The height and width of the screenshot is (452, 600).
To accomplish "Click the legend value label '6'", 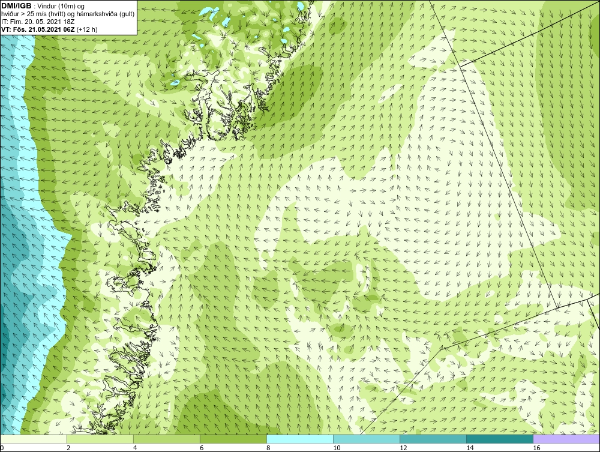I will pos(202,448).
